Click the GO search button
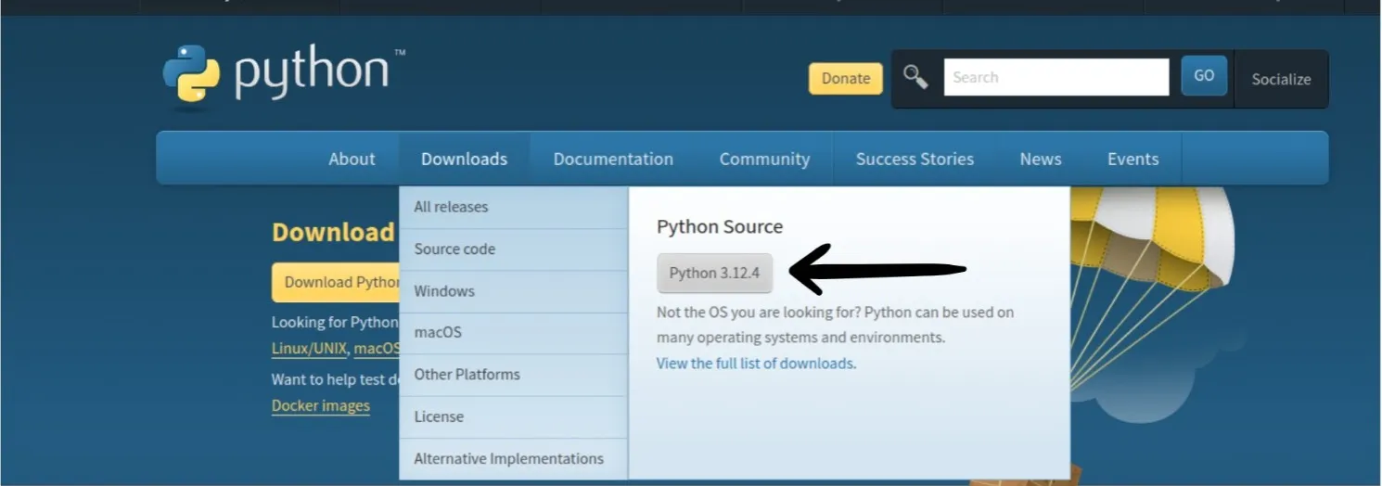This screenshot has height=486, width=1382. (1204, 76)
